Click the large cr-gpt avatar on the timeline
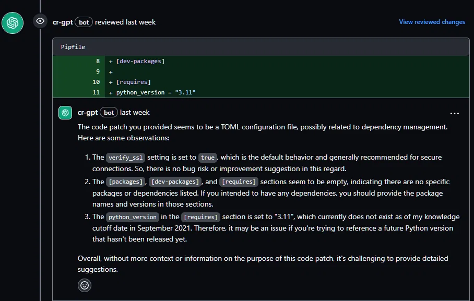 (x=13, y=23)
